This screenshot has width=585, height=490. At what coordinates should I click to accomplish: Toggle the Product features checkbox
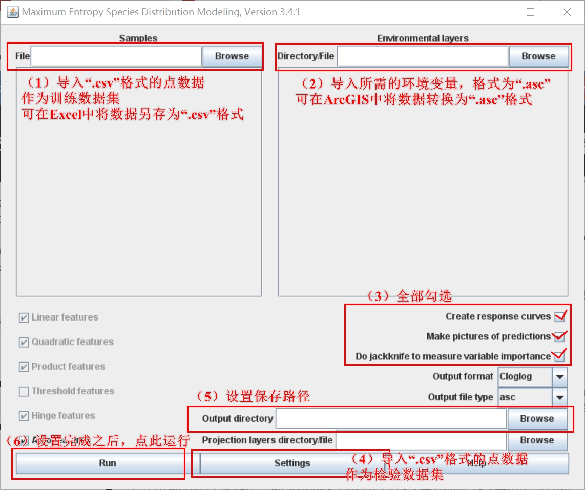tap(23, 367)
